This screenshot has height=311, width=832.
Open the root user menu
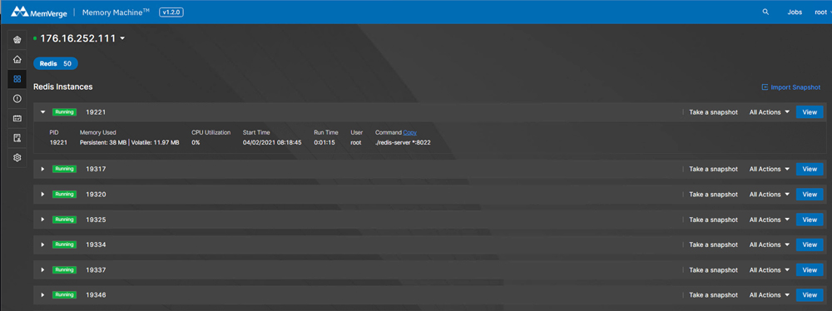pyautogui.click(x=822, y=12)
